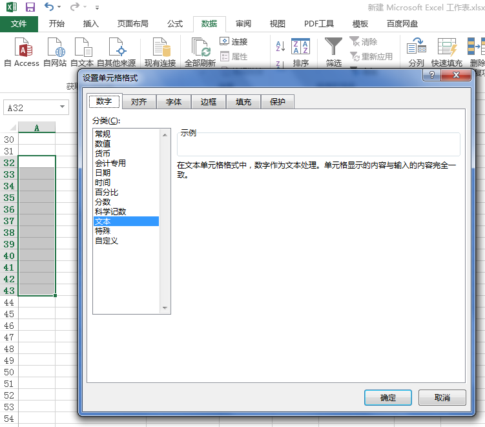Select the 保护 tab in format dialog
The width and height of the screenshot is (485, 427).
(x=278, y=102)
